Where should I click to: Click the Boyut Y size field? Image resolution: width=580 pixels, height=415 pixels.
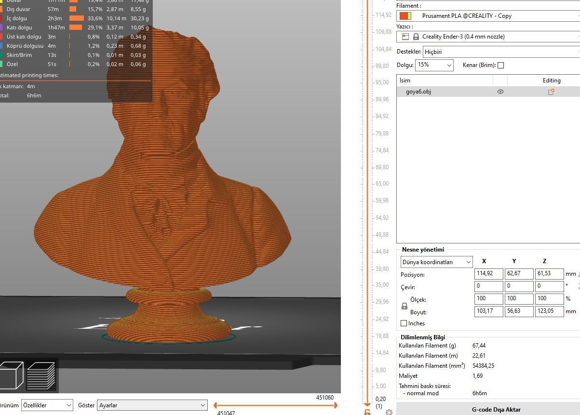[x=519, y=311]
